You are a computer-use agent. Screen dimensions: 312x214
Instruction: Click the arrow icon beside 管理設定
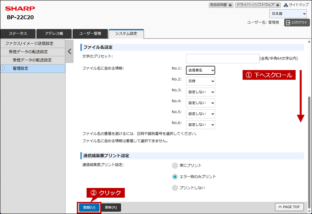[x=3, y=68]
